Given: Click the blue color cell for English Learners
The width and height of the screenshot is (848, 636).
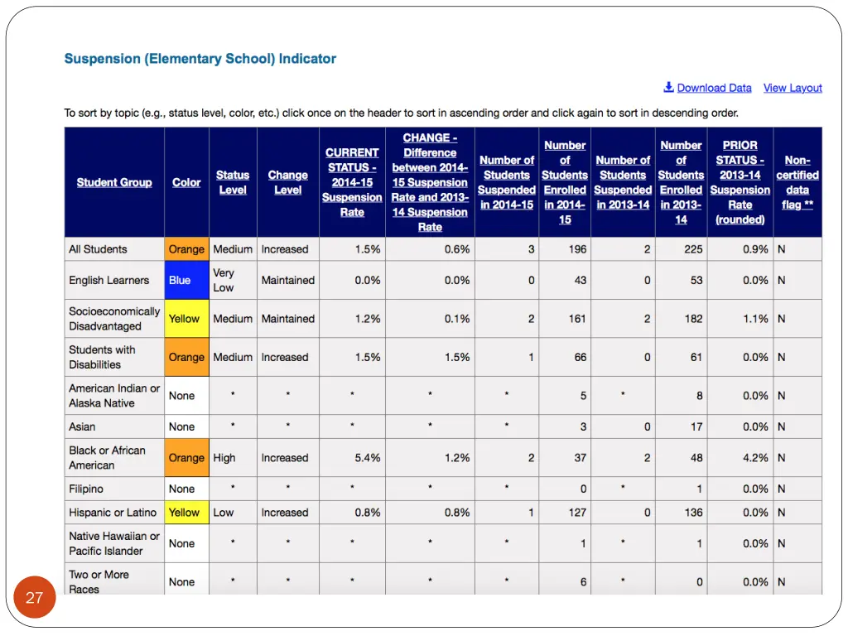Looking at the screenshot, I should click(x=186, y=280).
